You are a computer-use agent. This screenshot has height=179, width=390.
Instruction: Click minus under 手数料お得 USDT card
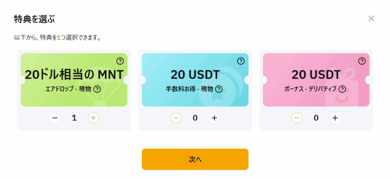pos(176,118)
